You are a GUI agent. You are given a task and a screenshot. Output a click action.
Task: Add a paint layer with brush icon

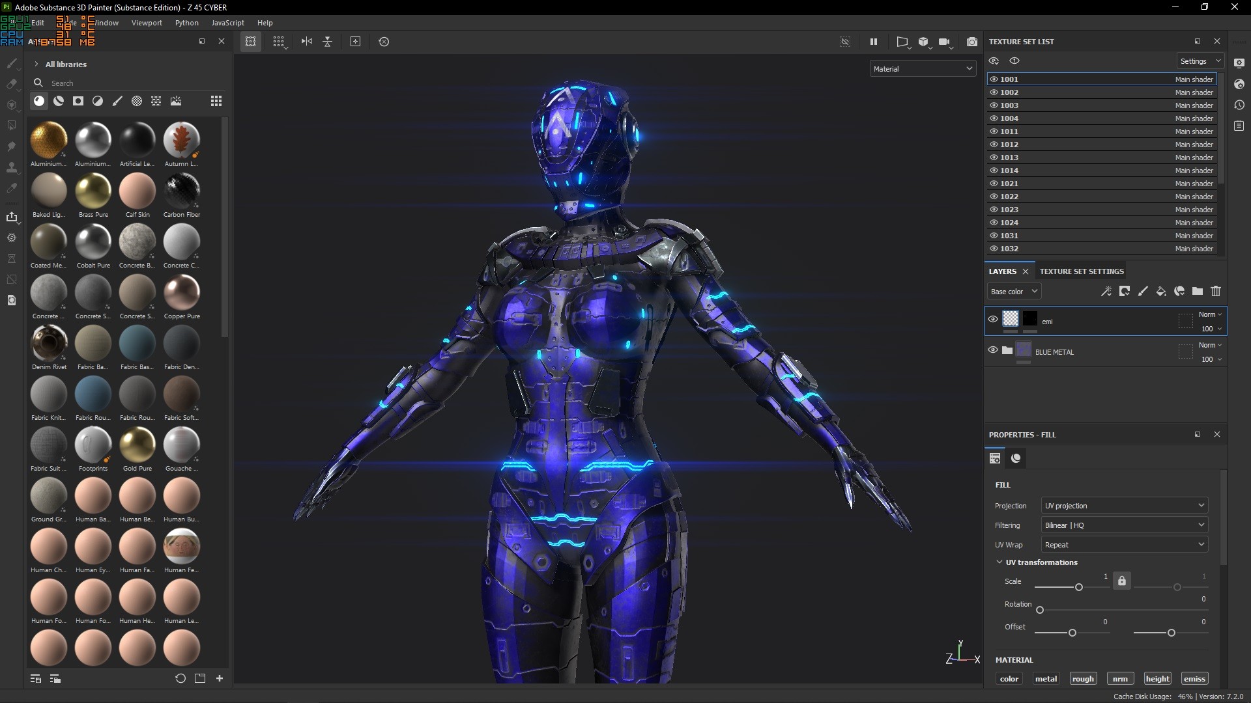[1143, 292]
